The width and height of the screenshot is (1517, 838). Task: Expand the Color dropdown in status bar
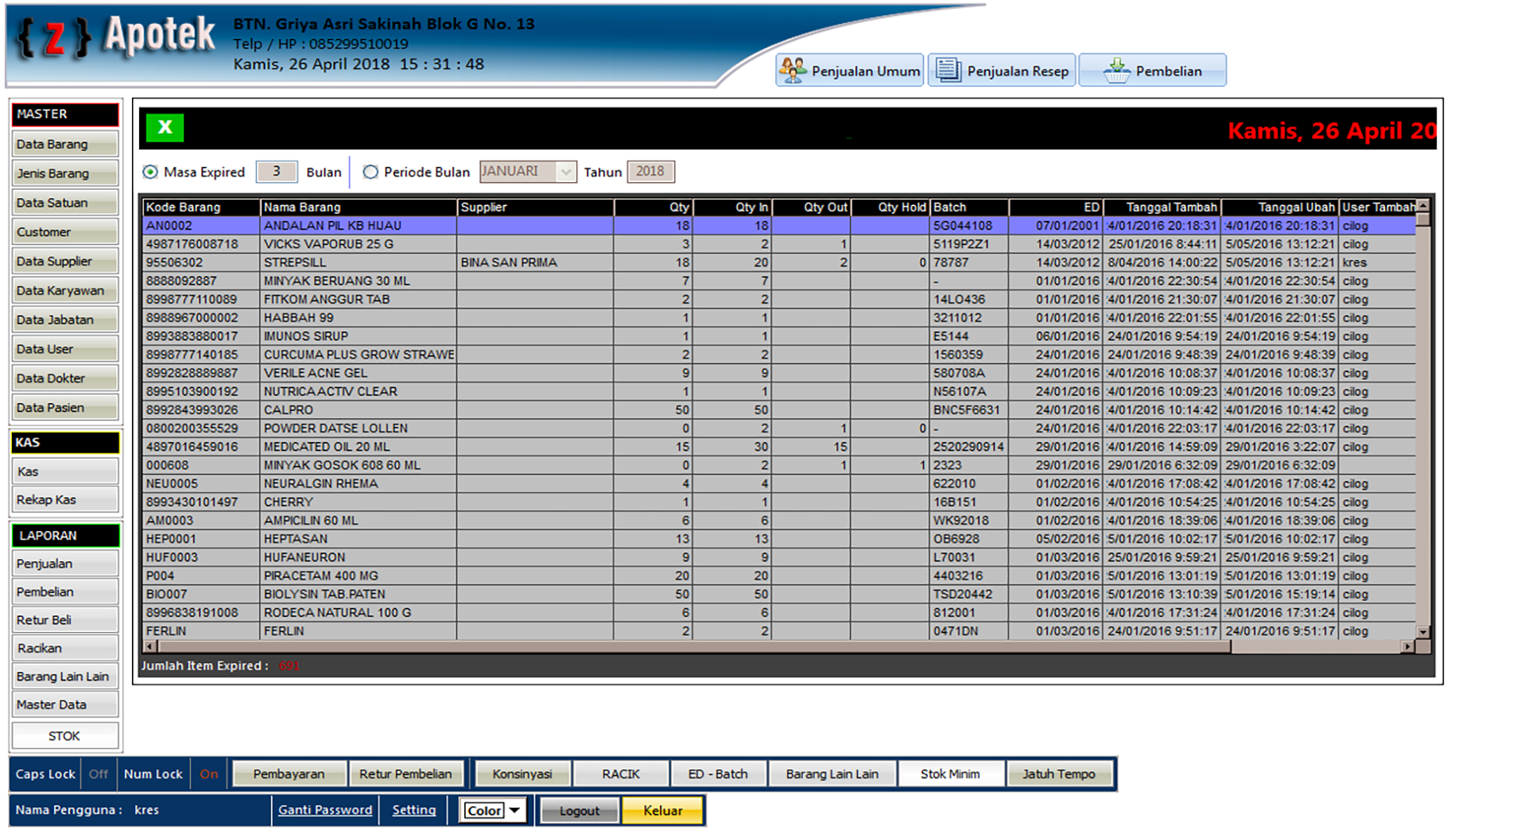514,810
